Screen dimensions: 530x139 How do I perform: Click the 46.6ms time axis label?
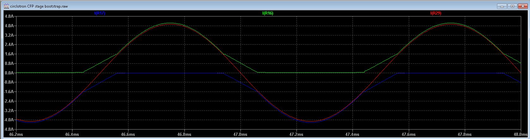(x=128, y=135)
